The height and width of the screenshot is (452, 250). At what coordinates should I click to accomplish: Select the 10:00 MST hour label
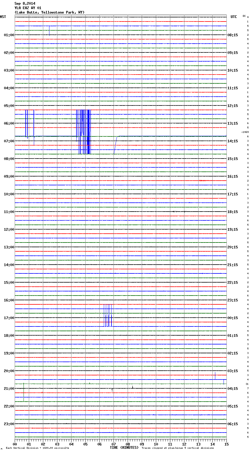click(x=9, y=194)
